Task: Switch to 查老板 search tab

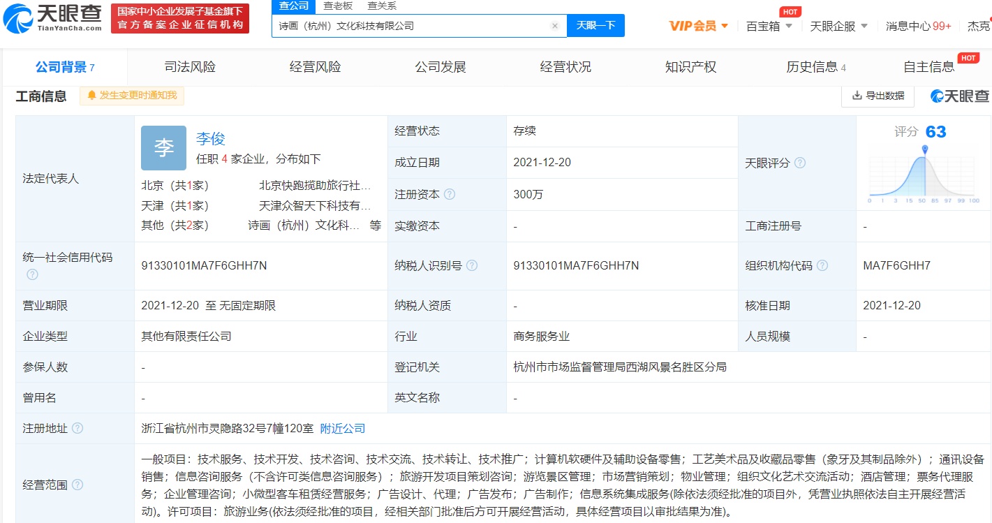Action: 338,6
